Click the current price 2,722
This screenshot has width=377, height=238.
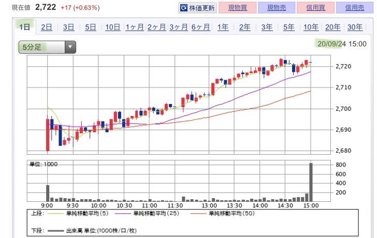click(46, 7)
